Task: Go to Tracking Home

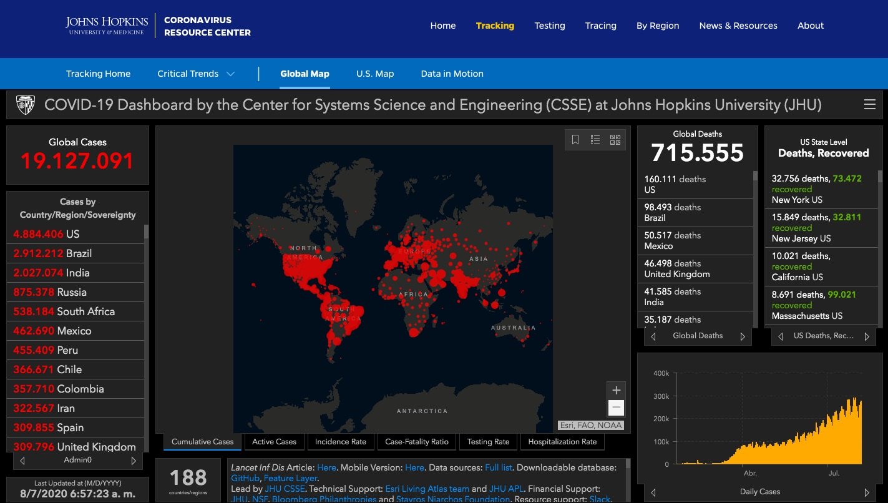Action: [99, 74]
